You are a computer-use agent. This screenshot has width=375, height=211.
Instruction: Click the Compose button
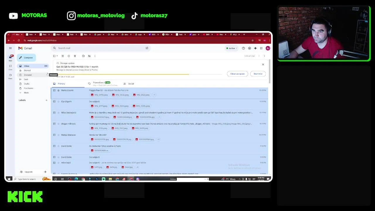pyautogui.click(x=26, y=58)
